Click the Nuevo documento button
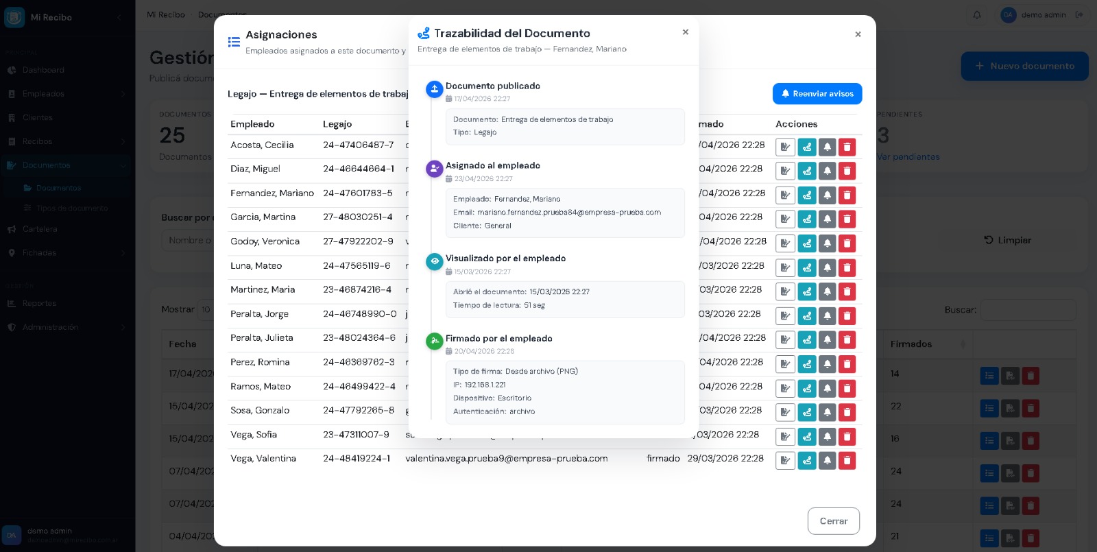Viewport: 1097px width, 552px height. pos(1024,67)
